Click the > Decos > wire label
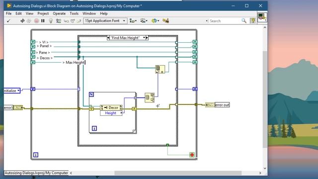318x179 pixels. (x=44, y=58)
